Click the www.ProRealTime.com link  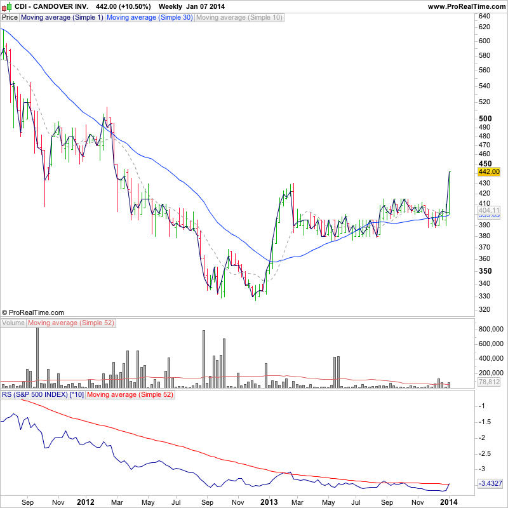point(467,6)
